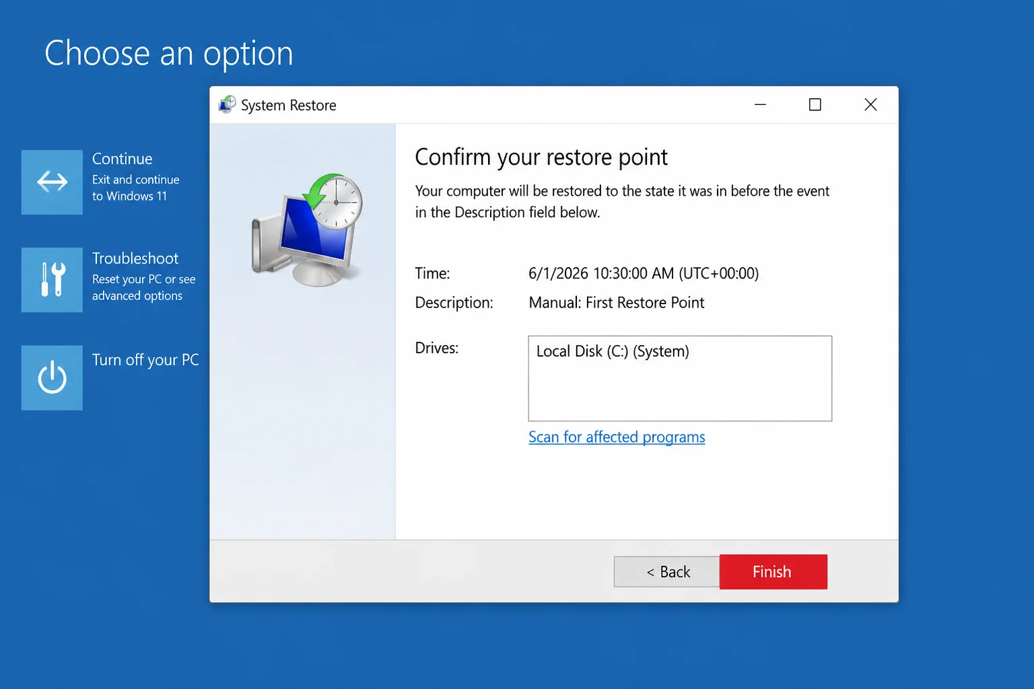Click the description Manual: First Restore Point
1034x689 pixels.
617,303
